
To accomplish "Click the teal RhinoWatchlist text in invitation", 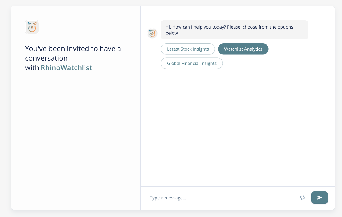I will (x=66, y=68).
